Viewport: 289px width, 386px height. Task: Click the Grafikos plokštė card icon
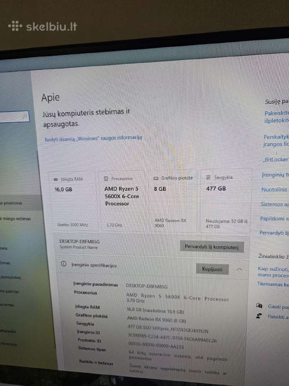[x=156, y=178]
